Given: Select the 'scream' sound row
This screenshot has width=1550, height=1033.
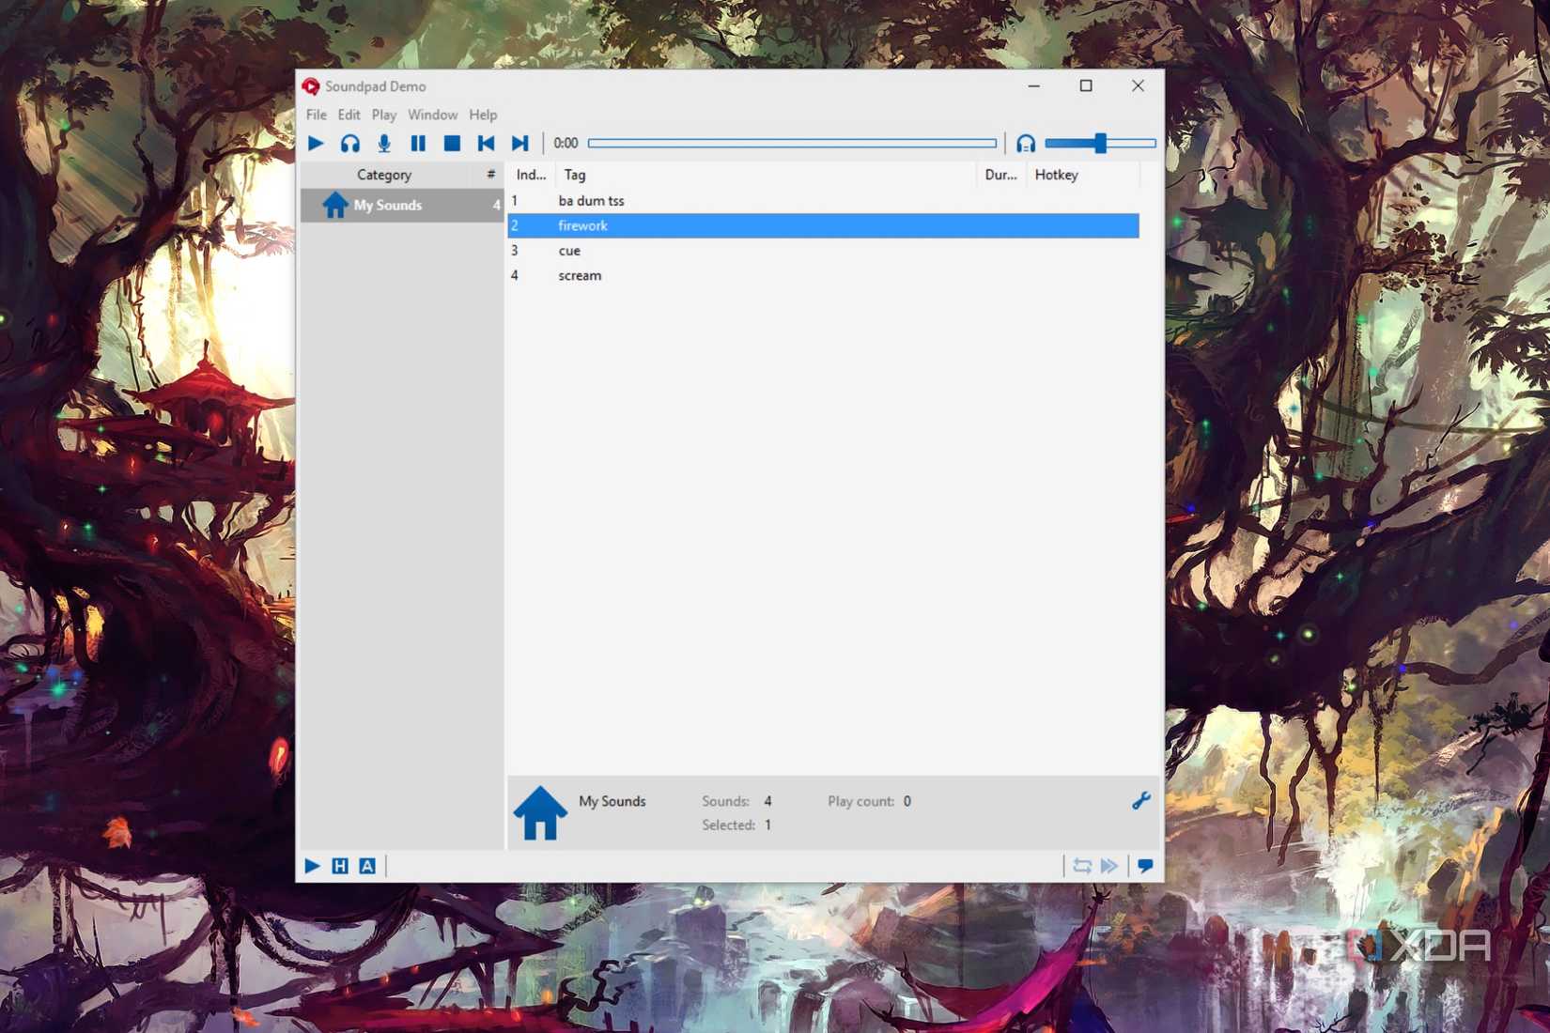Looking at the screenshot, I should click(823, 275).
